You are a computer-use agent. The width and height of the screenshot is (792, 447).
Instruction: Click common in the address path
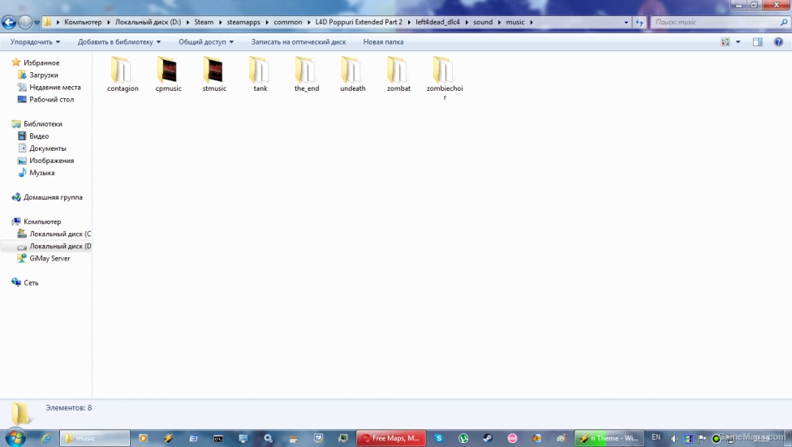288,22
